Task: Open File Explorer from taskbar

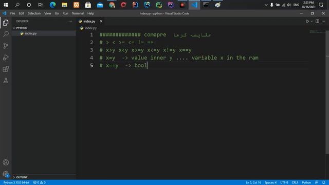Action: 64,5
